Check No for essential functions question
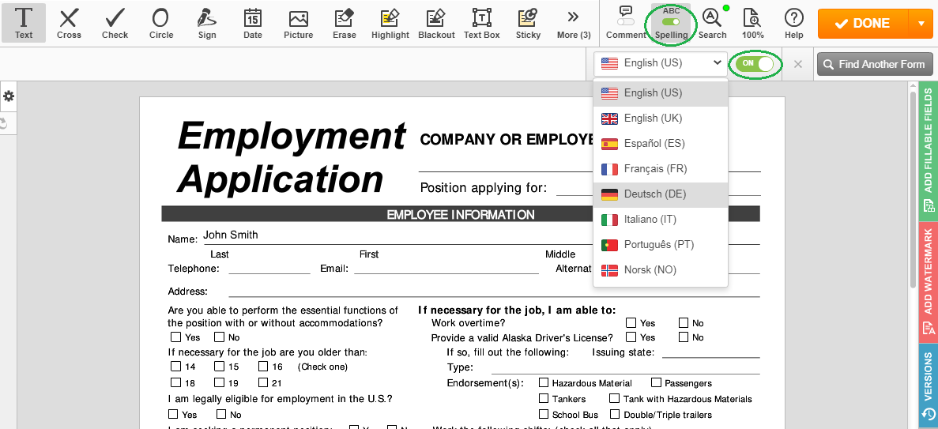938x429 pixels. tap(220, 337)
